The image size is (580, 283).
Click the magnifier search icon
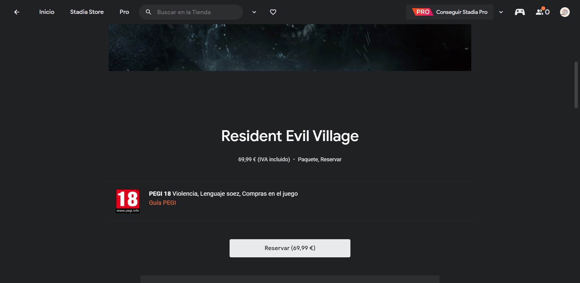tap(149, 12)
